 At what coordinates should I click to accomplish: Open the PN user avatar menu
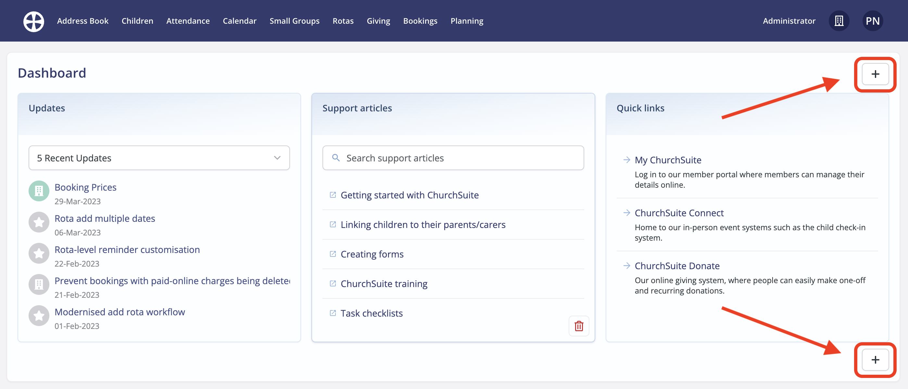coord(872,21)
